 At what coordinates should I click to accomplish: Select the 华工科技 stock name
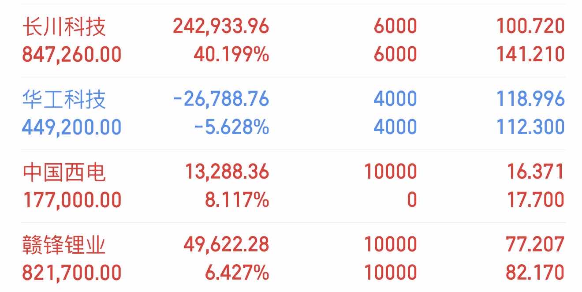tap(64, 99)
